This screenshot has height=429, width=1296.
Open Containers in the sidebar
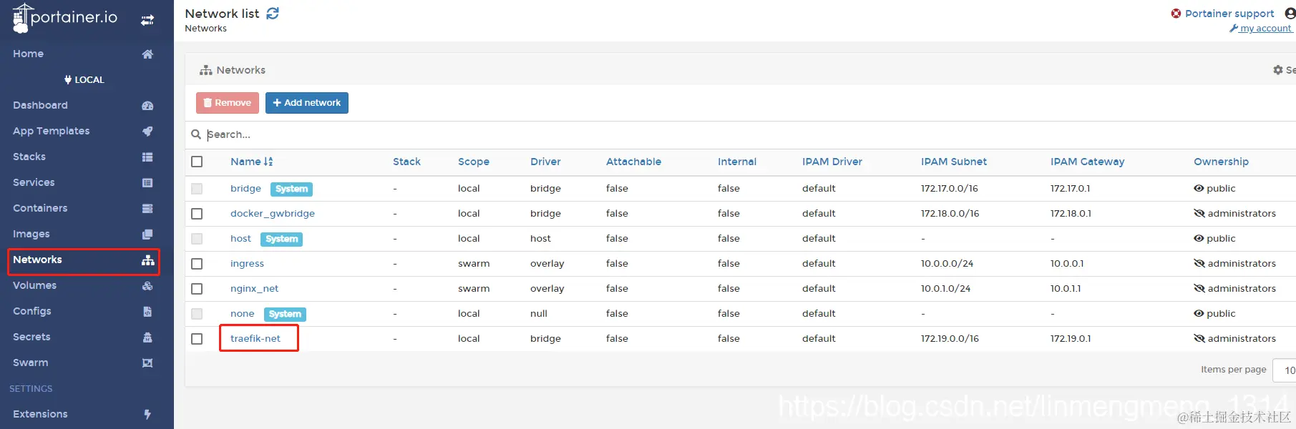click(x=40, y=208)
